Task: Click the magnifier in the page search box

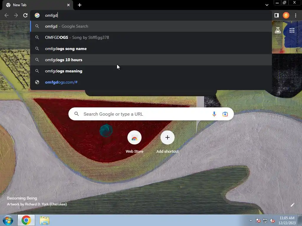Action: coord(76,114)
